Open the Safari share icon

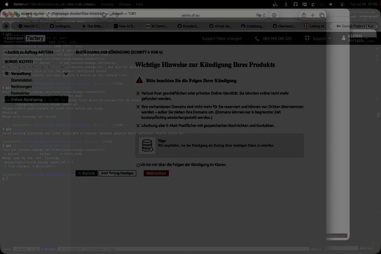tap(304, 15)
